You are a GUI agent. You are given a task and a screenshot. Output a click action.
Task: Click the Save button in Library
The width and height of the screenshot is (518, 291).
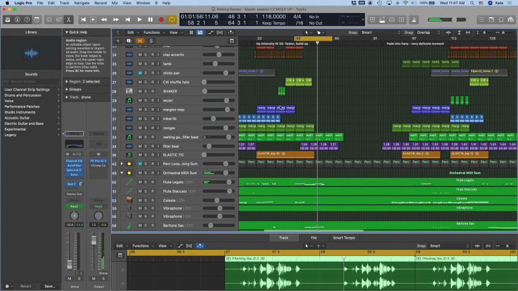tap(50, 286)
